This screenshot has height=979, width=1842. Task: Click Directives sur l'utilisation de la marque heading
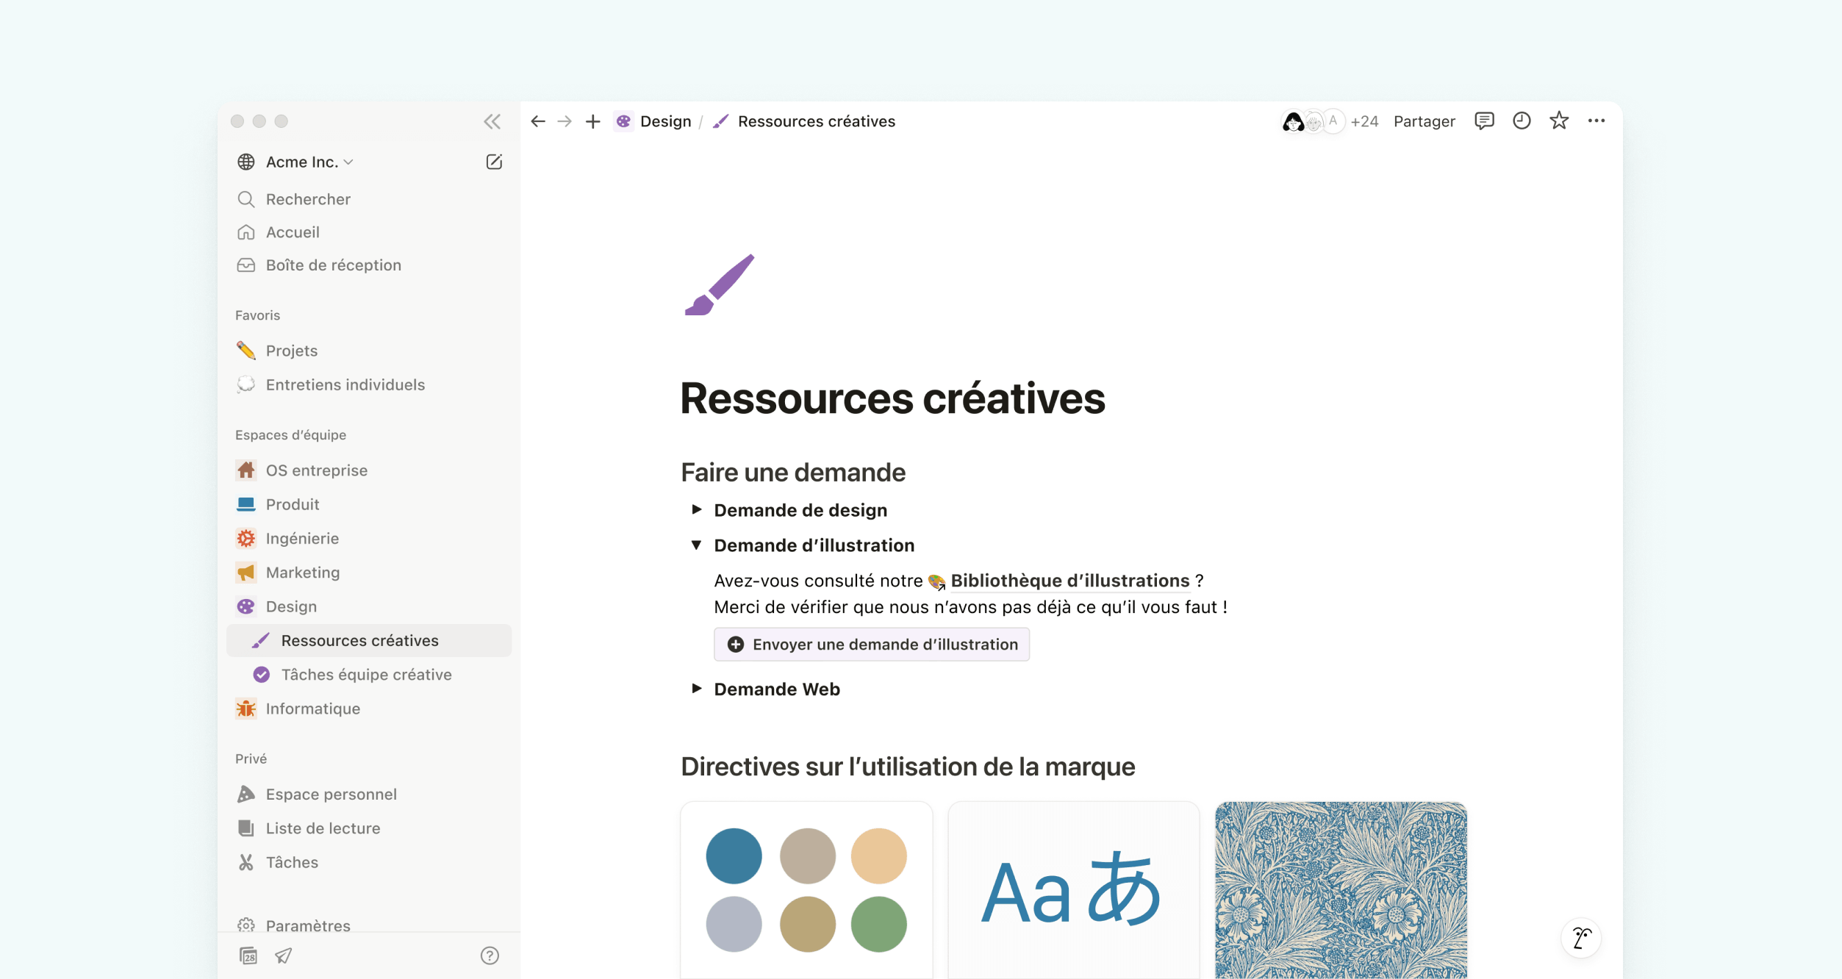(908, 767)
